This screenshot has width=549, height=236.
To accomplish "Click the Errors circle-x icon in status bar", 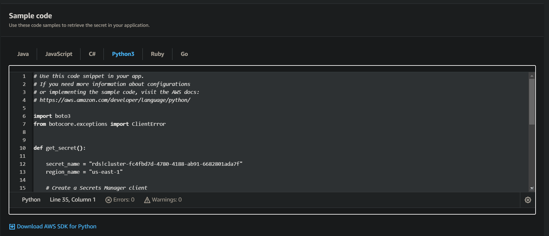I will click(109, 200).
